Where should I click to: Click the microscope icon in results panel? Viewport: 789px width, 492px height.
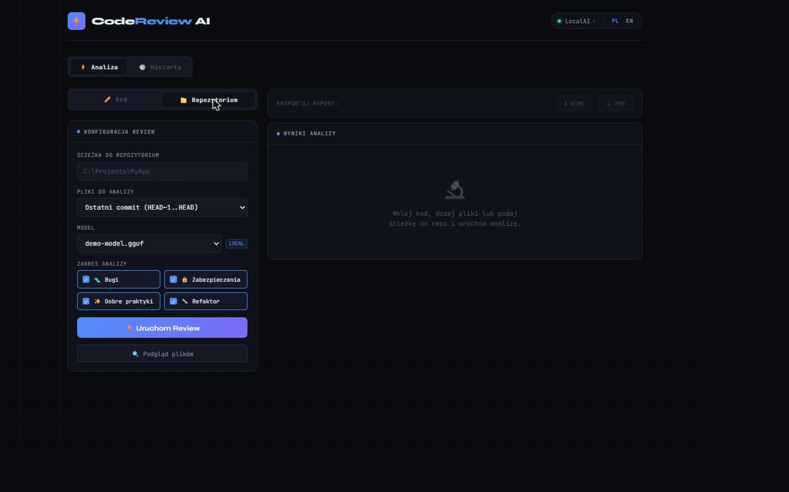[x=455, y=190]
